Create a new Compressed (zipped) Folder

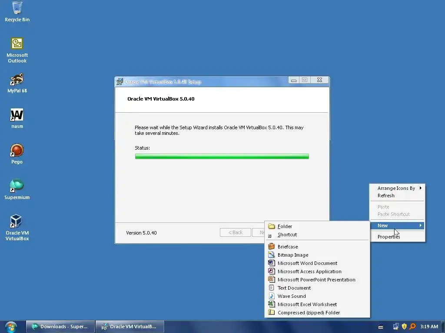click(x=317, y=312)
